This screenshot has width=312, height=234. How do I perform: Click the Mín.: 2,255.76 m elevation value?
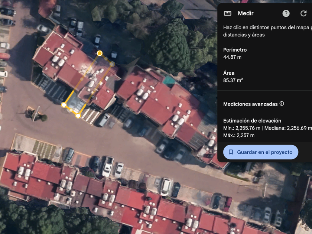241,128
